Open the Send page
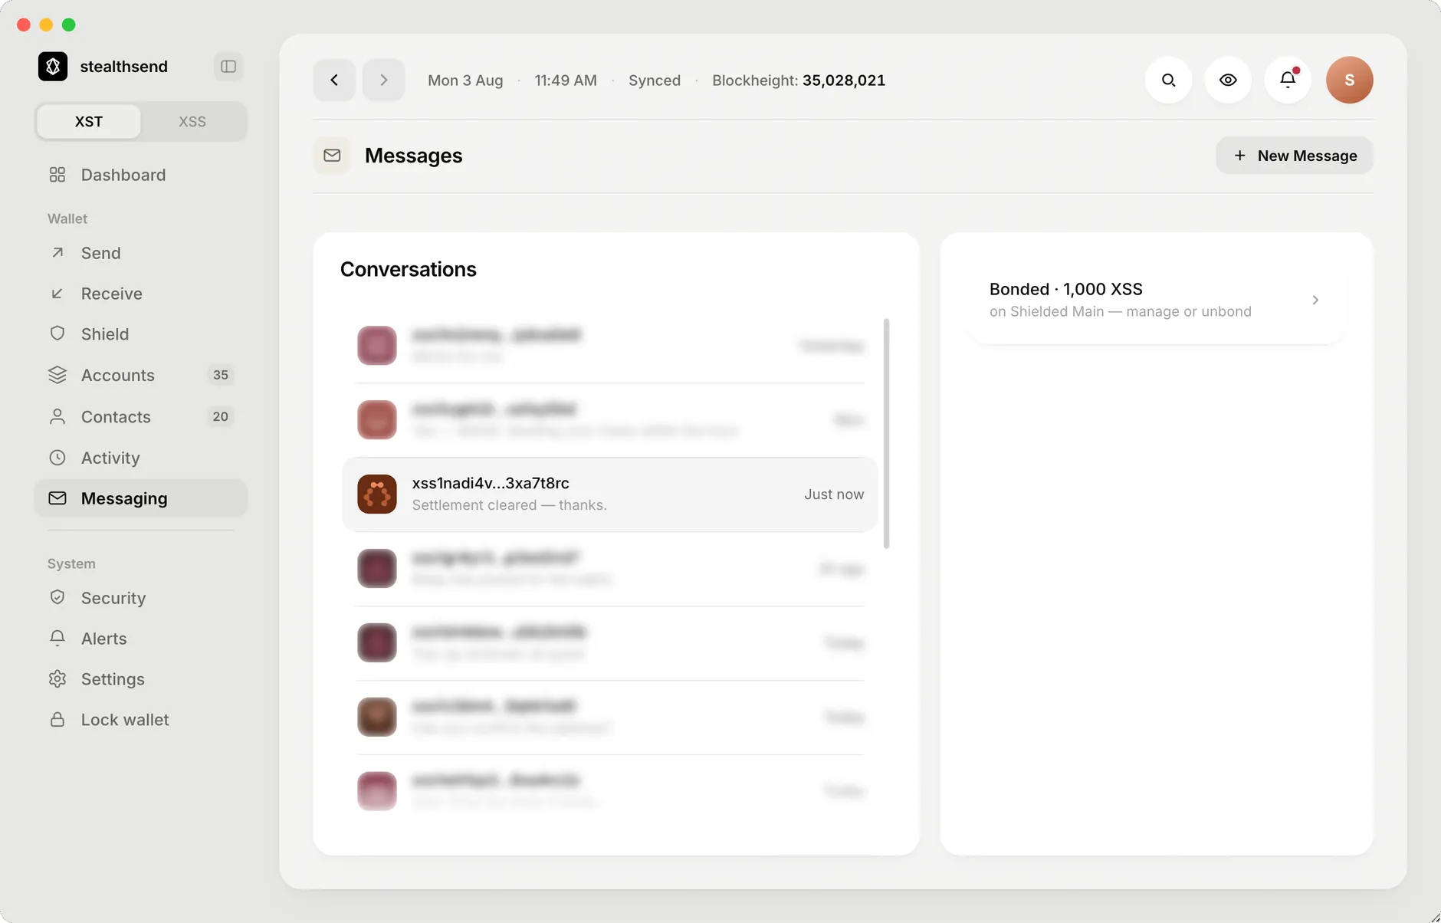This screenshot has width=1441, height=923. [x=141, y=253]
